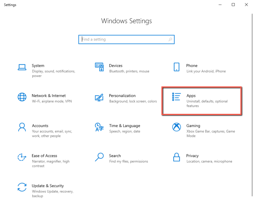Open the Apps title

click(191, 96)
